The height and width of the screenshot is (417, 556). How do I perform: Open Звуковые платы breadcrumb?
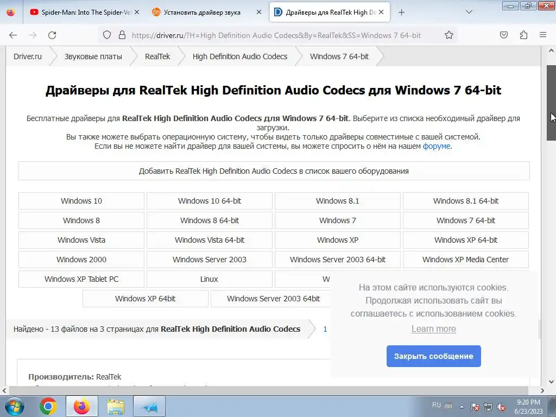(93, 56)
